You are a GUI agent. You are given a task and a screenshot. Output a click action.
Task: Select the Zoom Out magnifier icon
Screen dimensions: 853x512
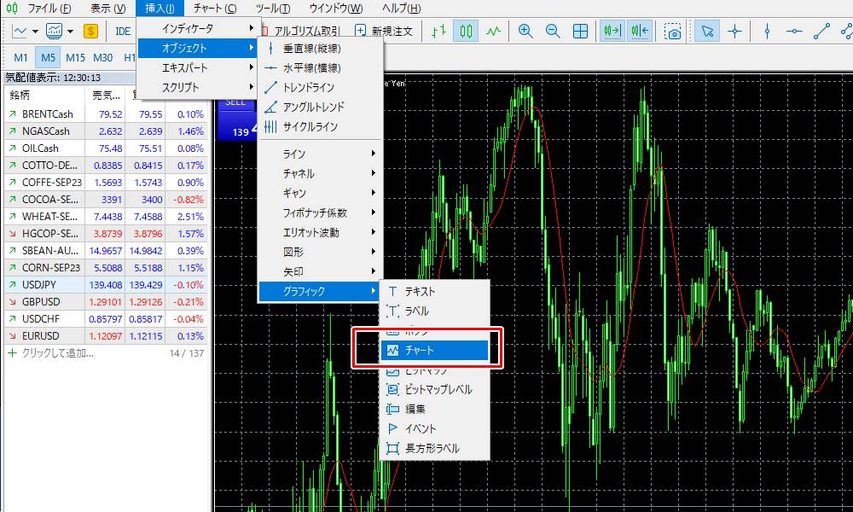point(552,31)
